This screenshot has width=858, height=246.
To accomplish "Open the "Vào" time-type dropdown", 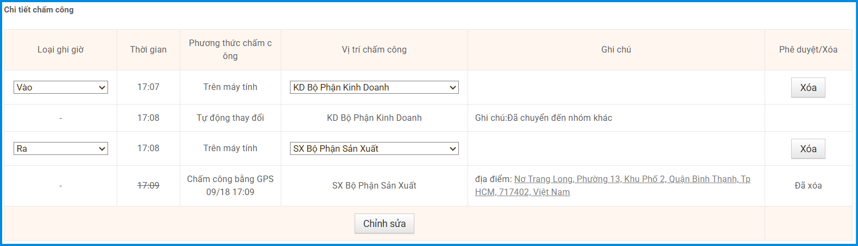I will point(60,87).
